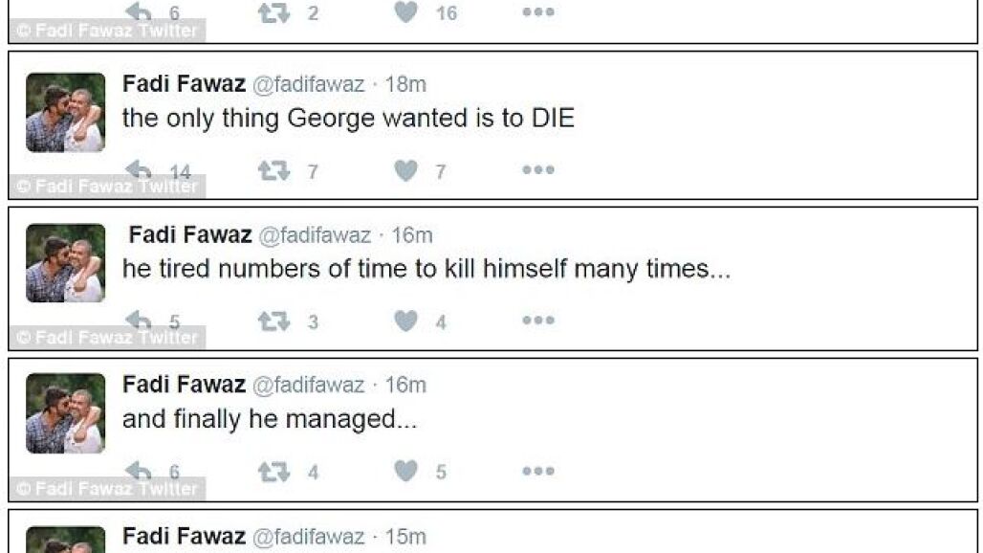Like the "and finally he managed" tweet
983x553 pixels.
tap(406, 472)
